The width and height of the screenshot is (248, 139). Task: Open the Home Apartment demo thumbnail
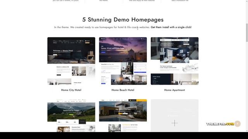pos(174,61)
